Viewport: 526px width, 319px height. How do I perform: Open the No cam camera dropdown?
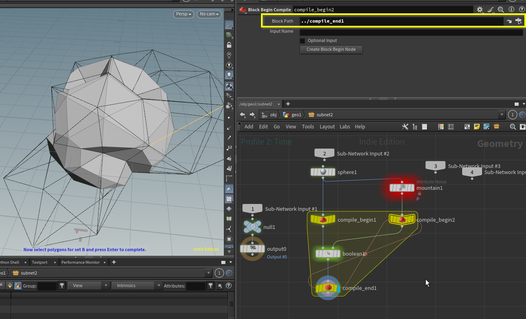pos(209,14)
